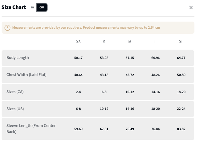Click the XL column header
Screen dimensions: 197x145
point(181,42)
